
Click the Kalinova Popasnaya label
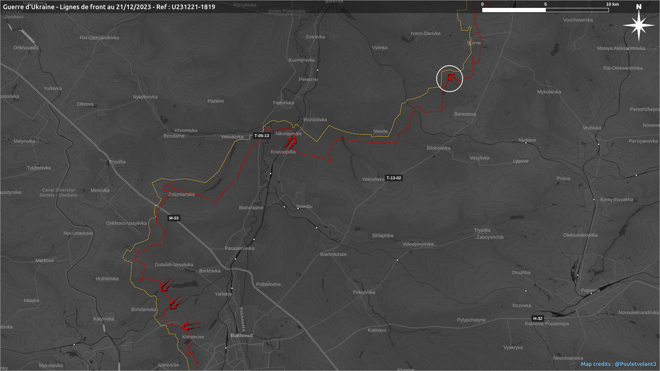[547, 324]
